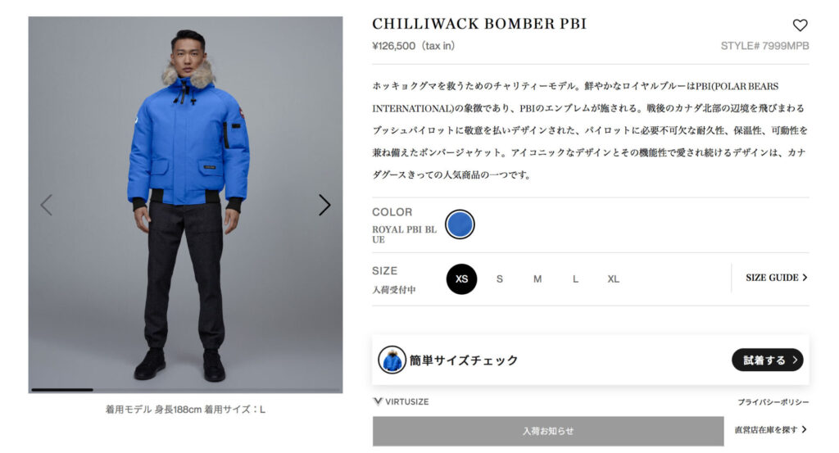Select size XS

pos(461,279)
